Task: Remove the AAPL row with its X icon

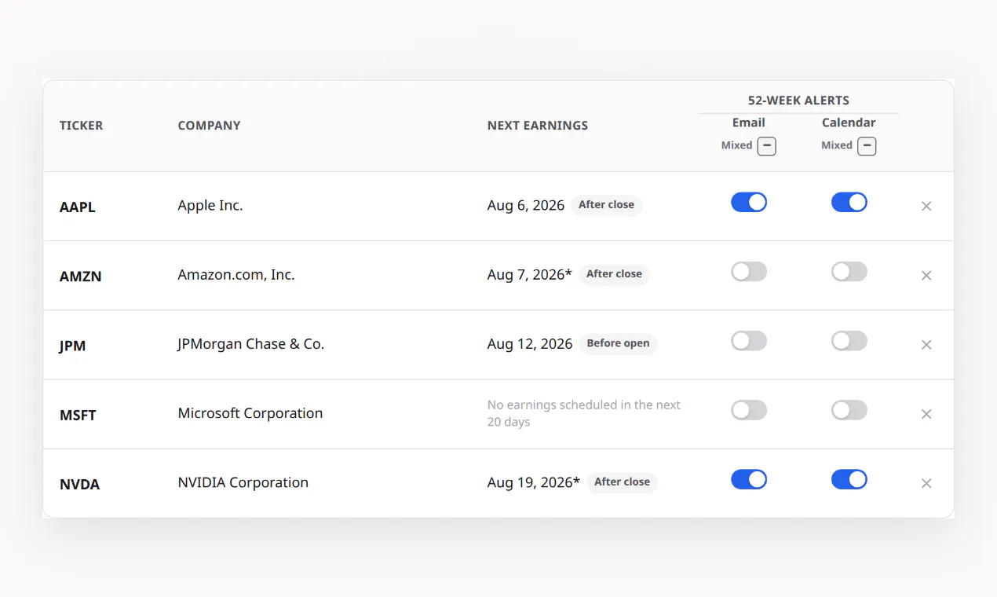Action: point(926,206)
